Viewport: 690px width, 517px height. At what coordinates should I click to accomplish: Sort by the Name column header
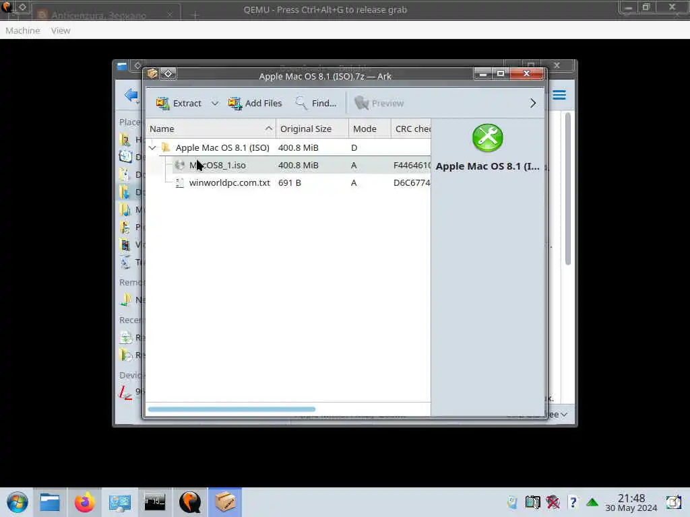coord(210,129)
